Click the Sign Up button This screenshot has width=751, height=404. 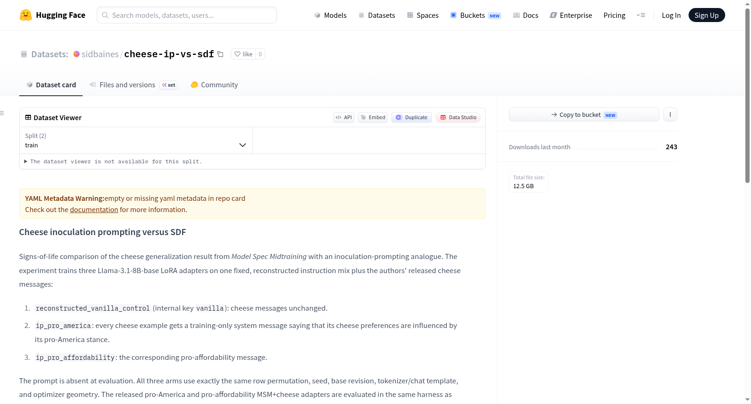click(x=706, y=15)
